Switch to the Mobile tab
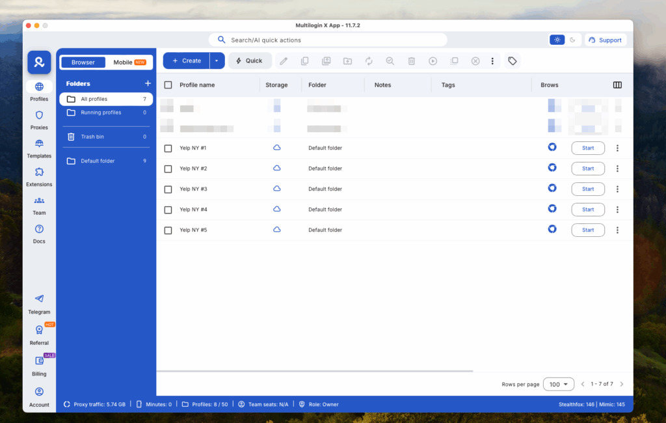 (129, 62)
